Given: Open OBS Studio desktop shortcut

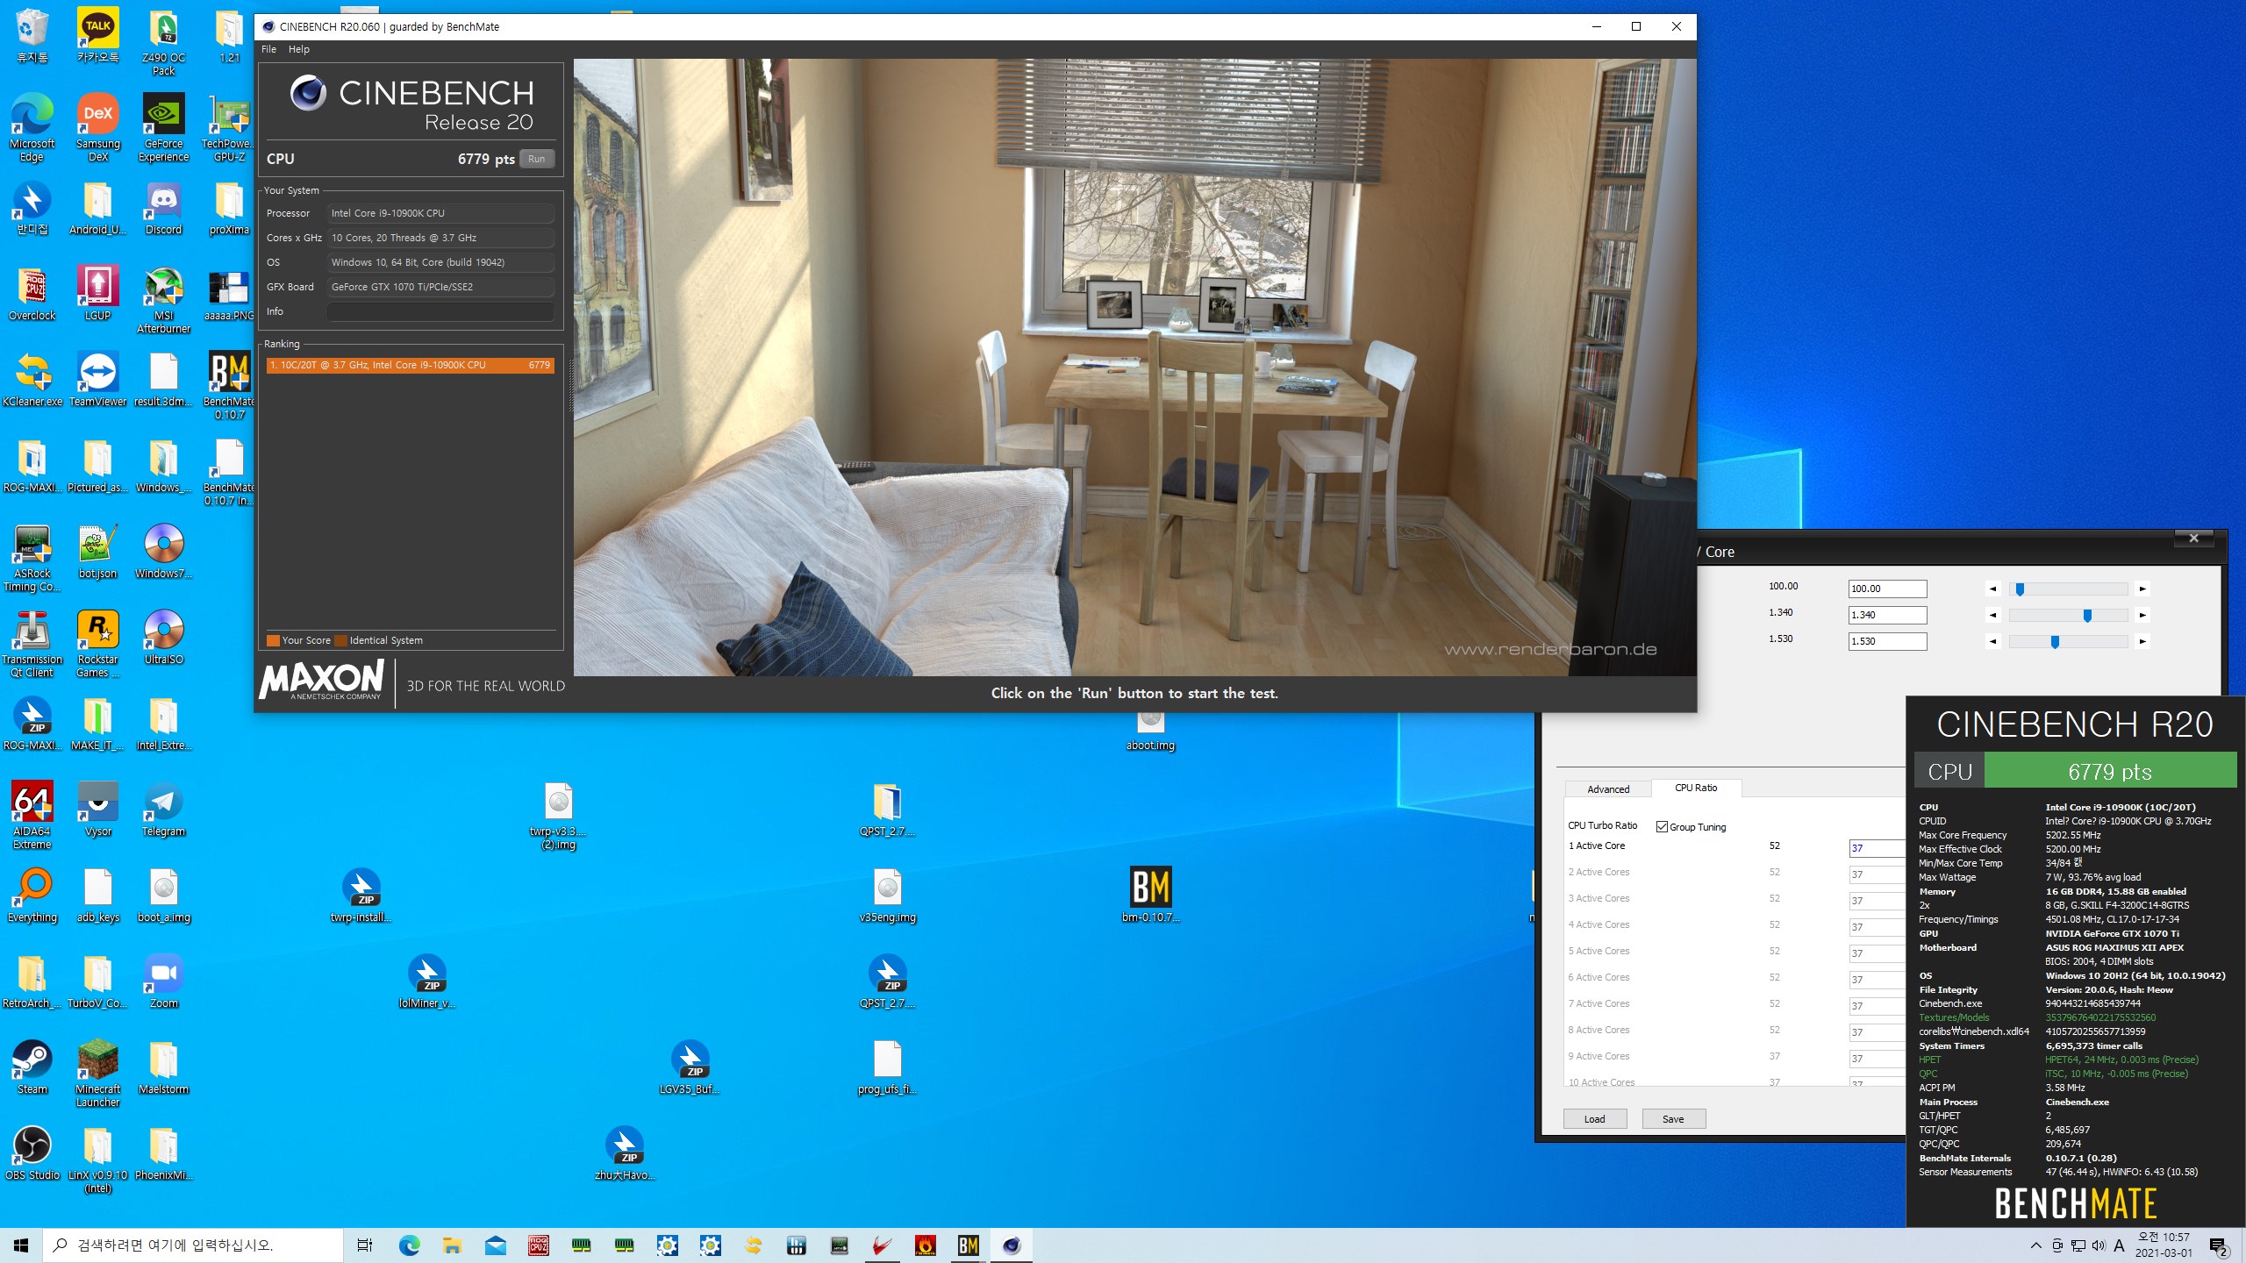Looking at the screenshot, I should tap(32, 1153).
